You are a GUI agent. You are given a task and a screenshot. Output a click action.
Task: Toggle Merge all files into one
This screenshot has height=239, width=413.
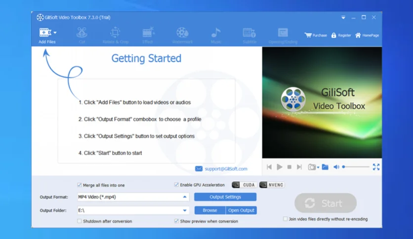[x=79, y=185]
